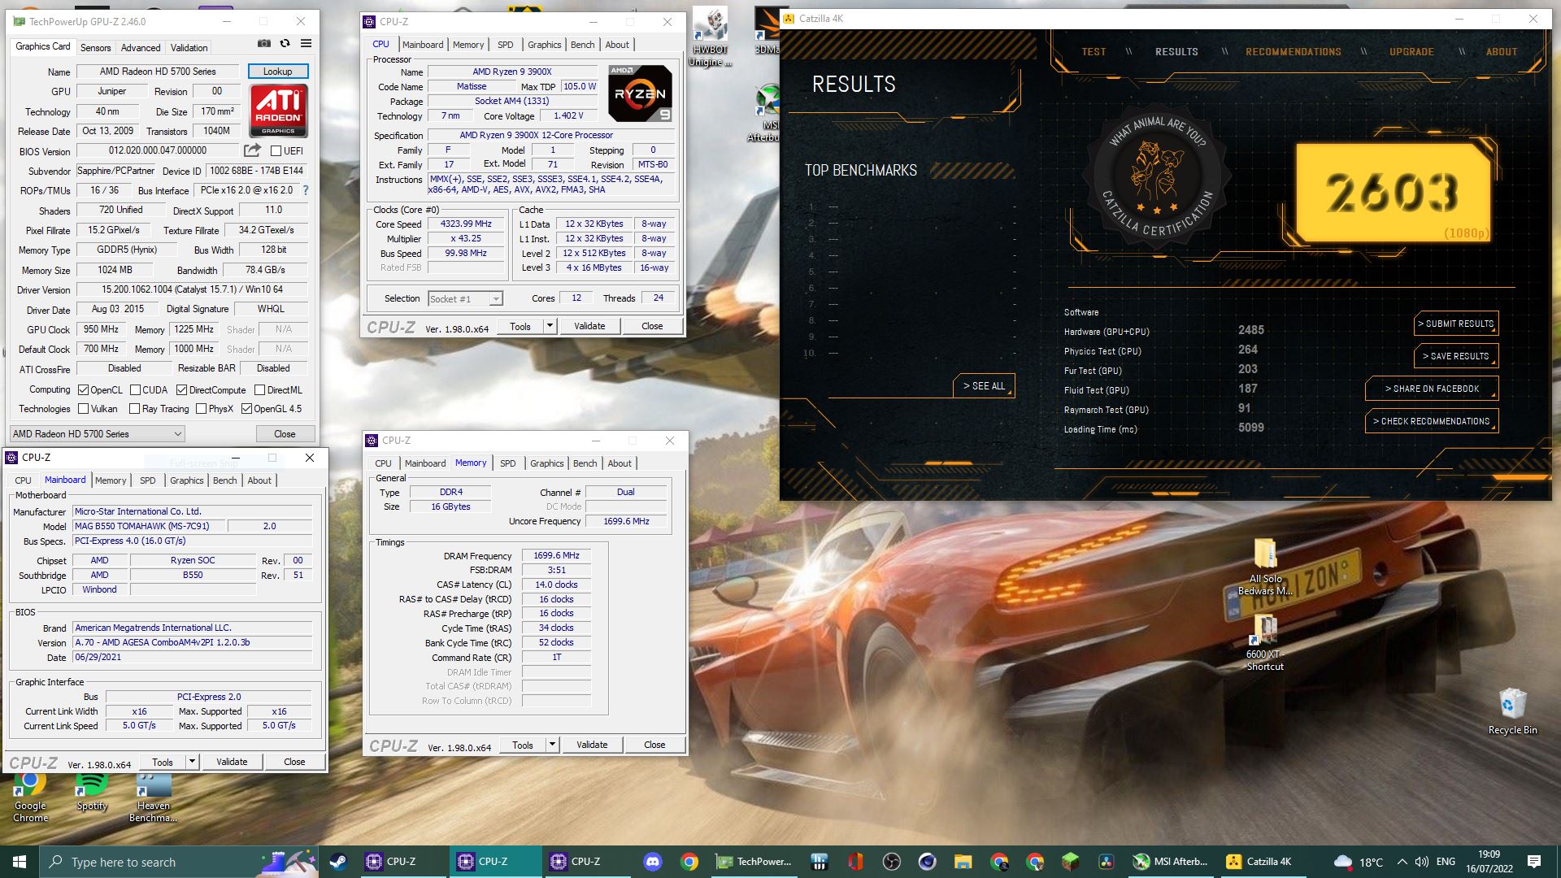Open the AMD Radeon HD 5700 Series dropdown
1561x878 pixels.
[97, 434]
